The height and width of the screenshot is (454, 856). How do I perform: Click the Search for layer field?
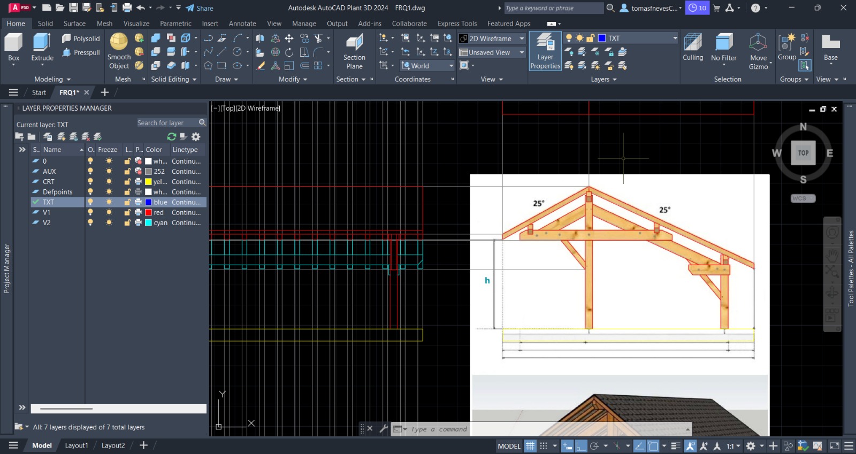click(167, 123)
